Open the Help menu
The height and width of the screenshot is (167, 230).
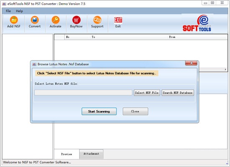point(19,11)
